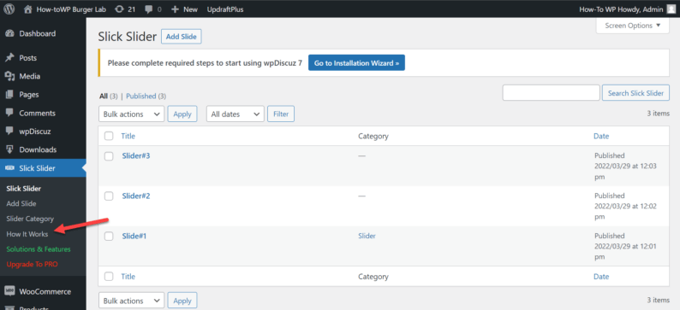Tick the checkbox beside Slide#1

point(109,237)
